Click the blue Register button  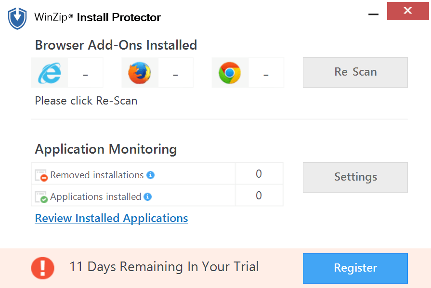[x=355, y=268]
